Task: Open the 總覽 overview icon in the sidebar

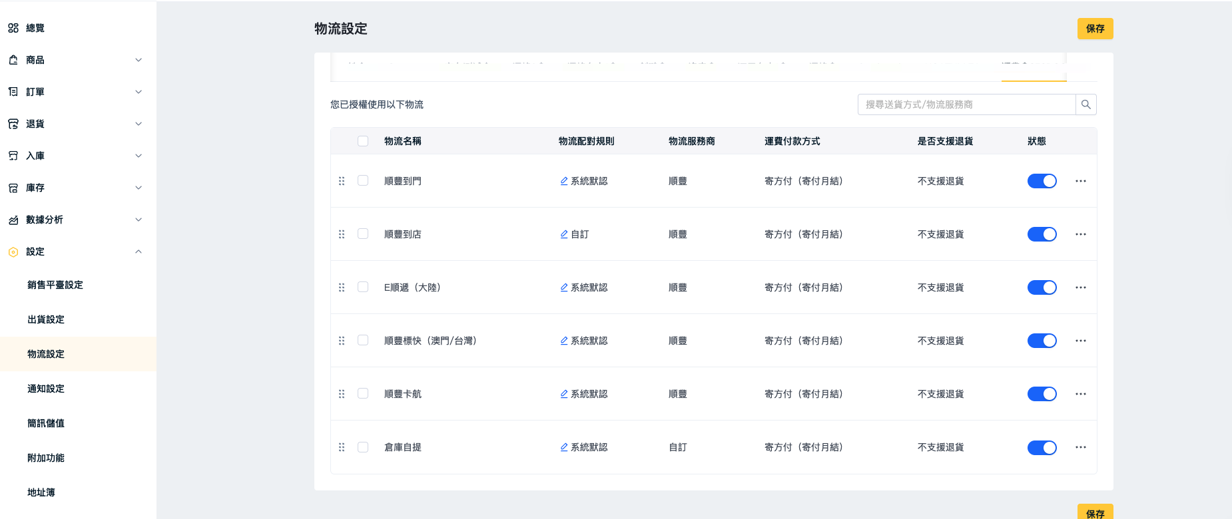Action: pyautogui.click(x=13, y=28)
